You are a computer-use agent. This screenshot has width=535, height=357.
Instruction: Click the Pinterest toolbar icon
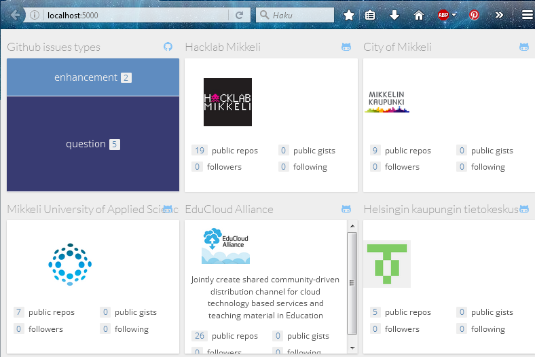(x=474, y=15)
